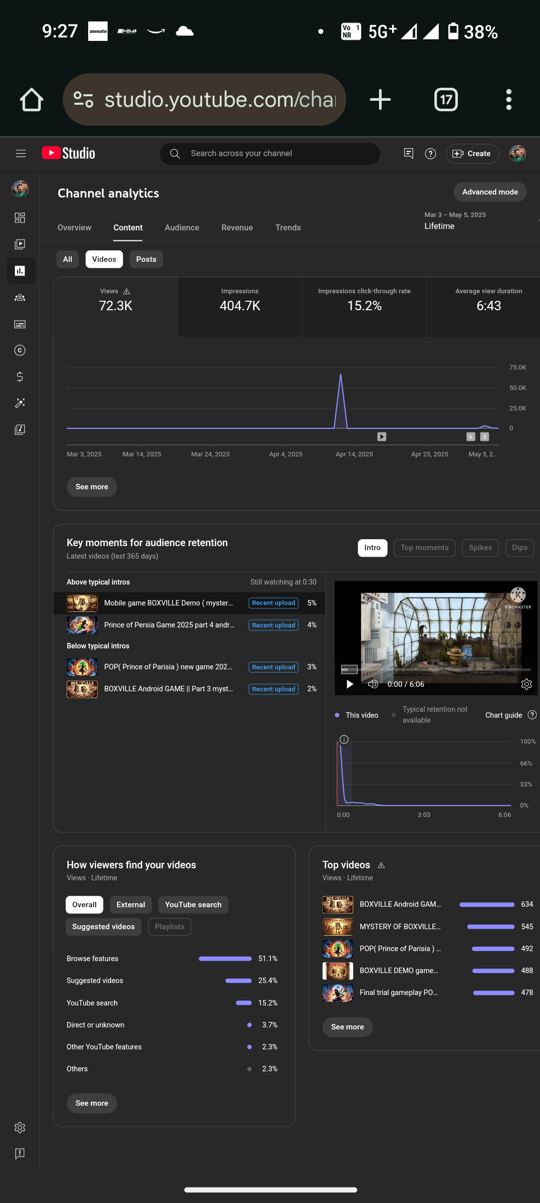Open Analytics from the sidebar icon
Image resolution: width=540 pixels, height=1203 pixels.
click(20, 271)
